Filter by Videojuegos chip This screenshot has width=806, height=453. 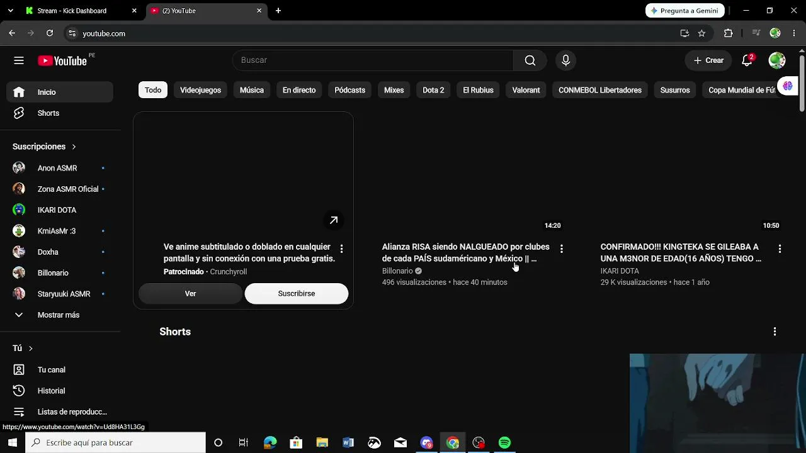pyautogui.click(x=200, y=90)
